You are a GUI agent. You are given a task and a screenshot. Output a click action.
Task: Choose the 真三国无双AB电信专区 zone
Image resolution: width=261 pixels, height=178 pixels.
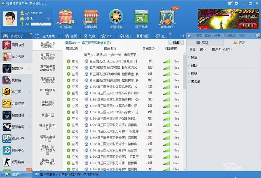[48, 68]
